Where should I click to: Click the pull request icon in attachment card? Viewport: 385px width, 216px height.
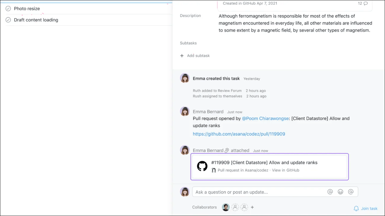(214, 170)
